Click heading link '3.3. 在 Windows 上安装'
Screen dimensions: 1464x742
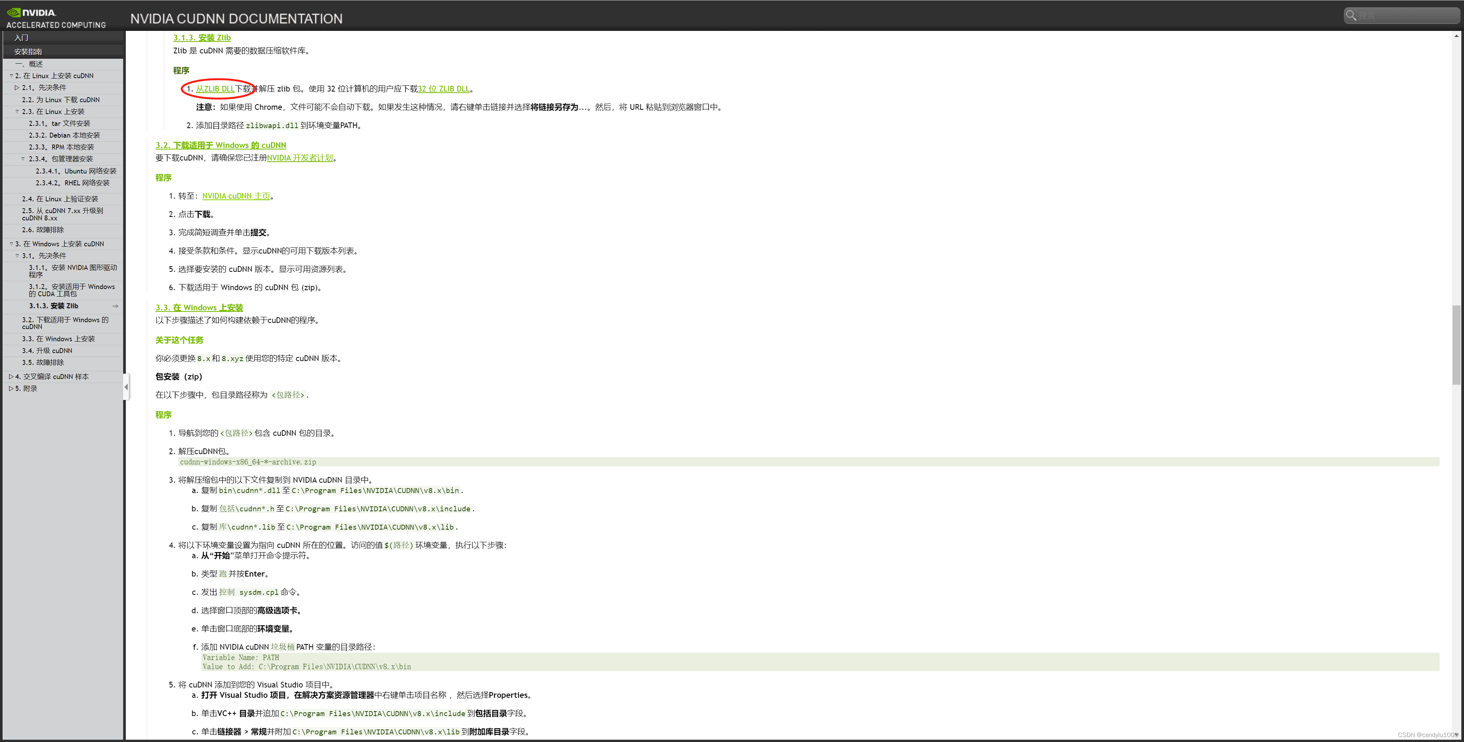point(199,308)
